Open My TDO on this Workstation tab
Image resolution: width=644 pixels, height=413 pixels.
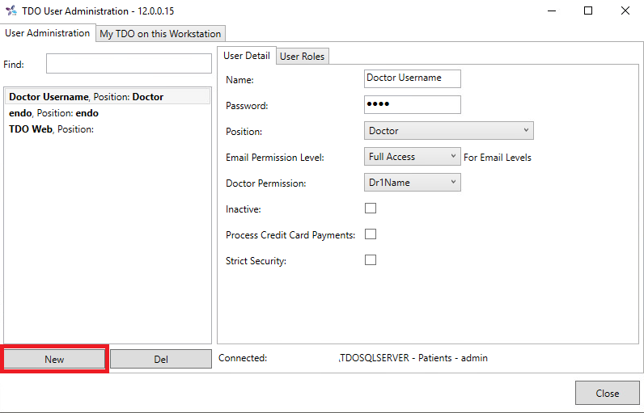tap(160, 34)
